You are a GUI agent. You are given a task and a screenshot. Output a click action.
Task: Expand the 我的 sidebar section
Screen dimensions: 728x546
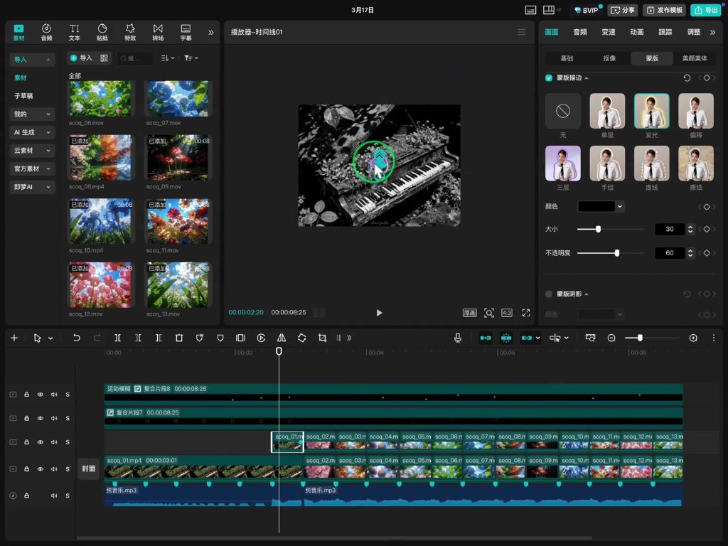point(32,114)
